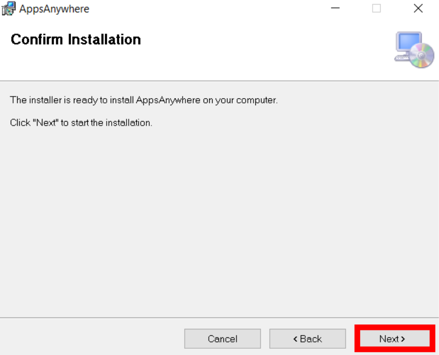Click the 'installer is ready' message text
The height and width of the screenshot is (355, 439).
pos(143,100)
